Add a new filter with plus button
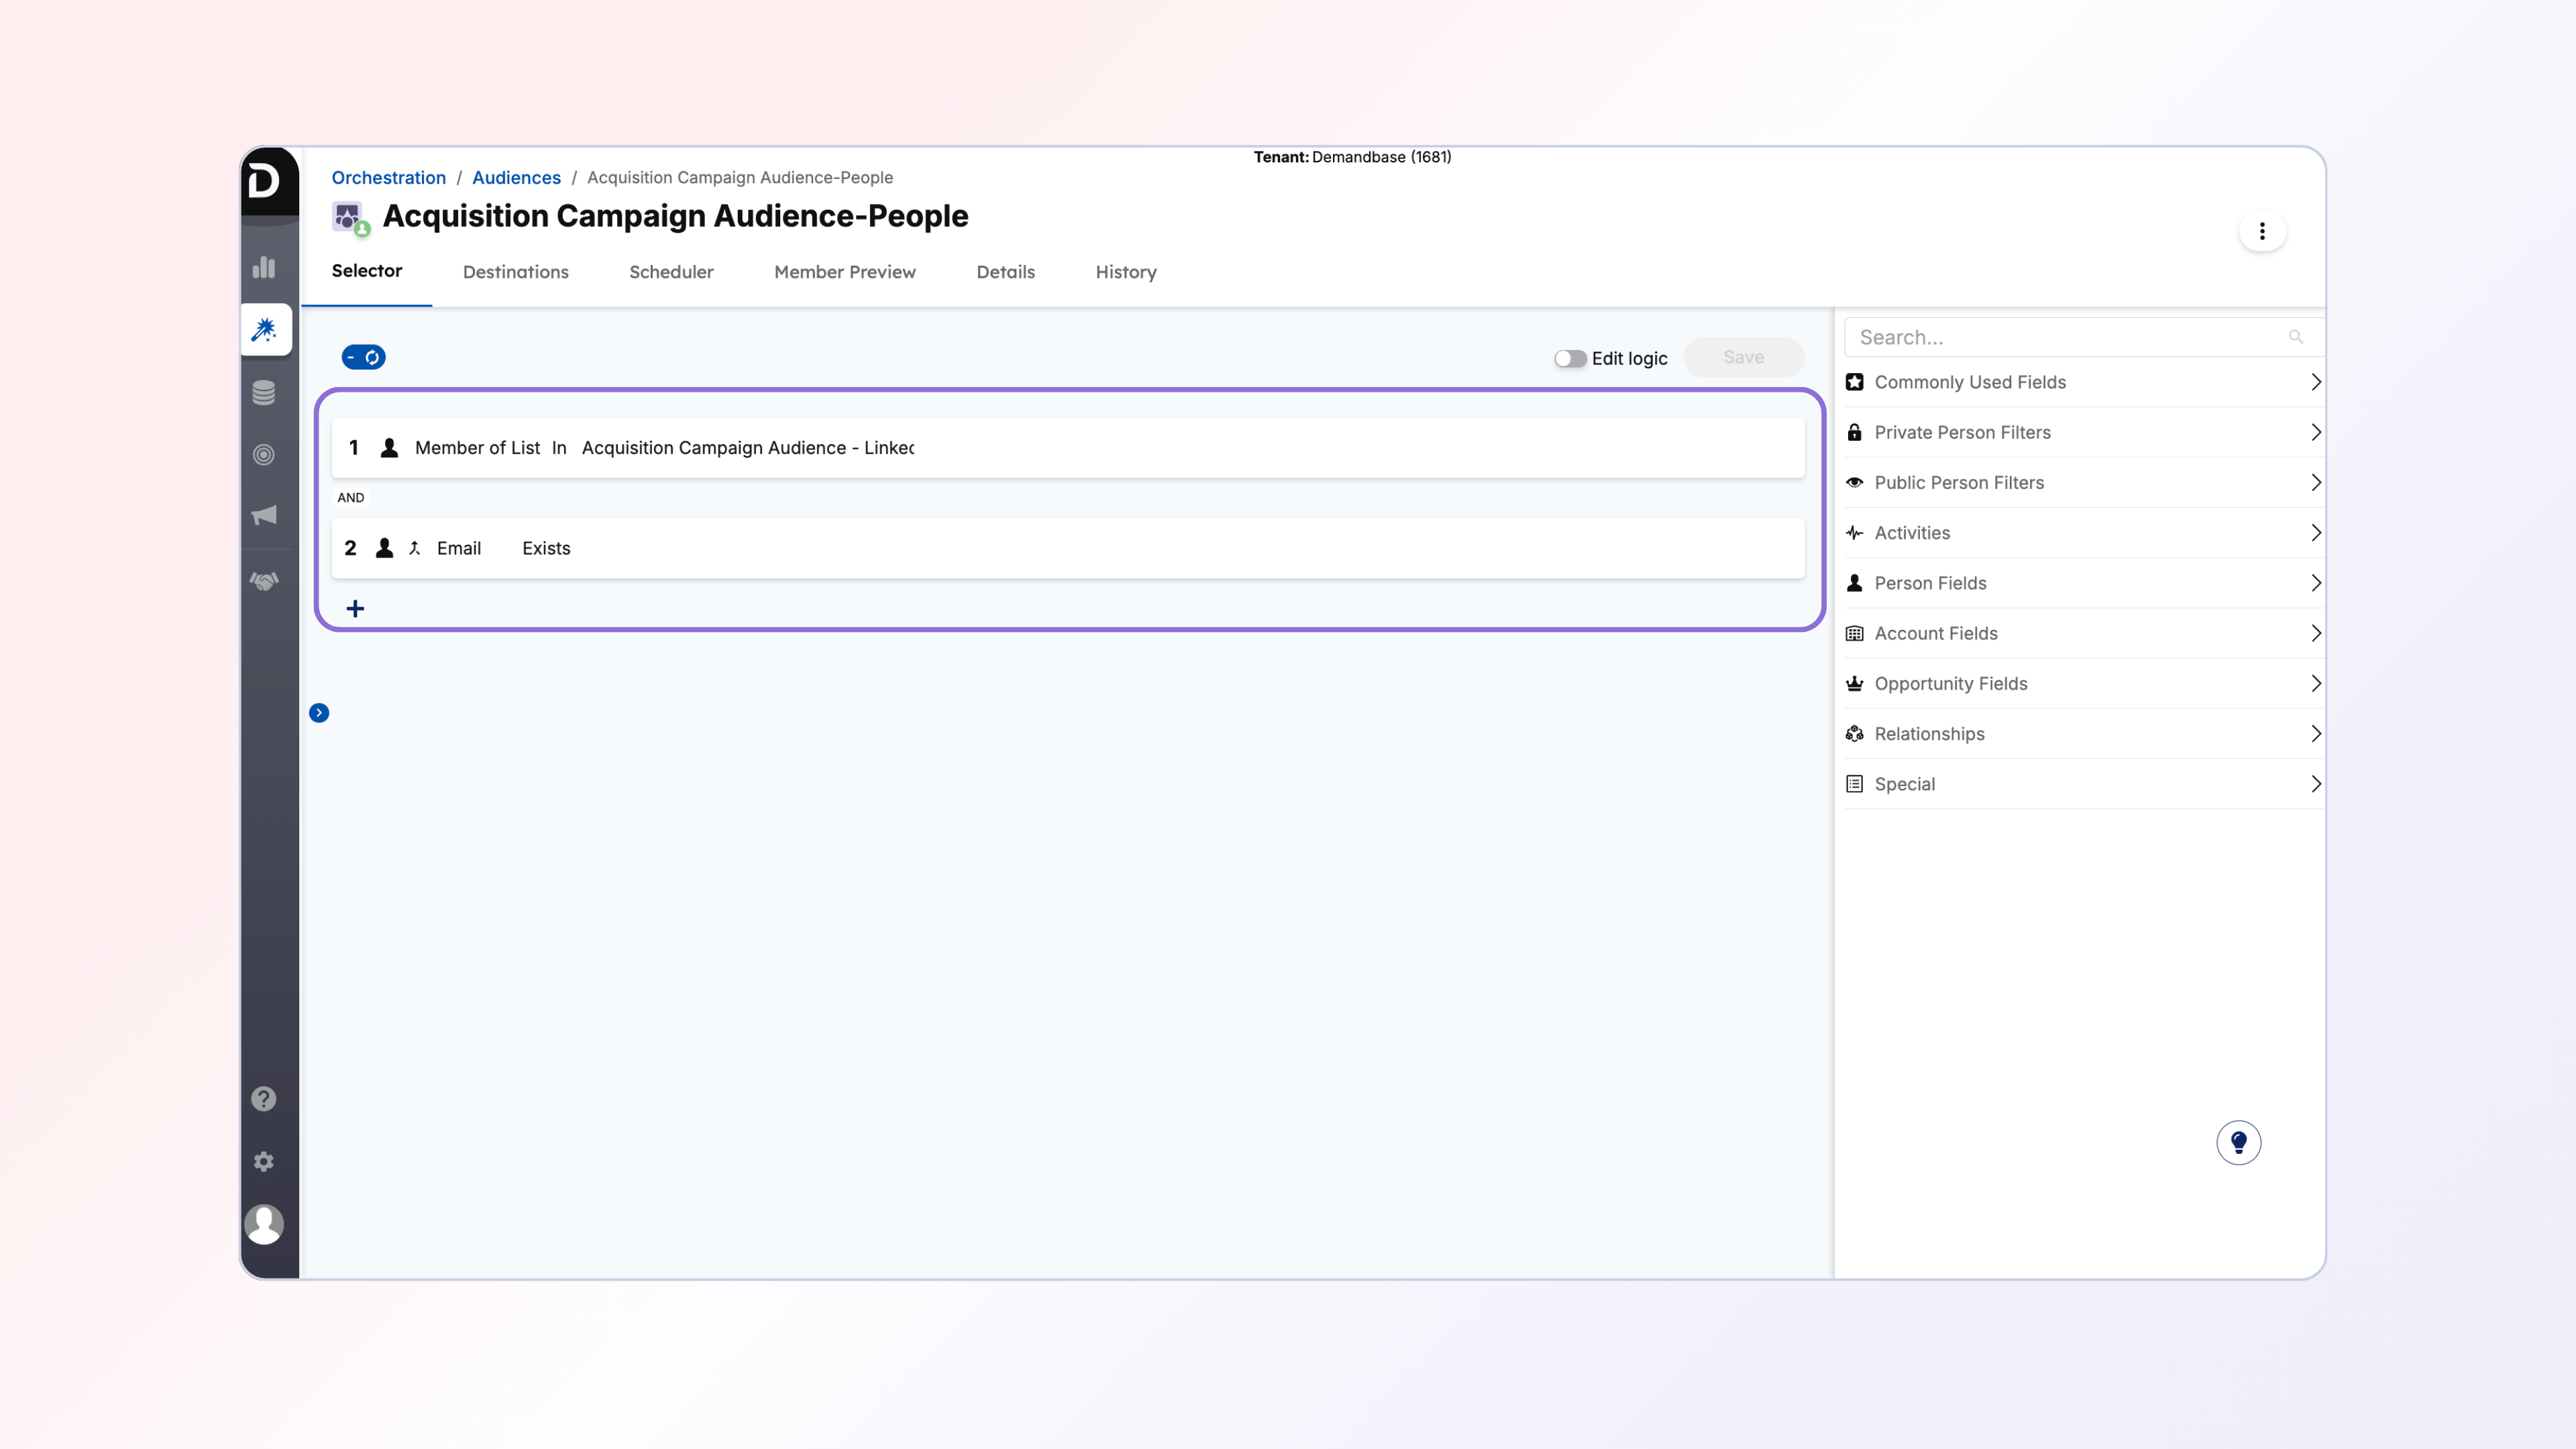The height and width of the screenshot is (1449, 2576). pyautogui.click(x=355, y=608)
